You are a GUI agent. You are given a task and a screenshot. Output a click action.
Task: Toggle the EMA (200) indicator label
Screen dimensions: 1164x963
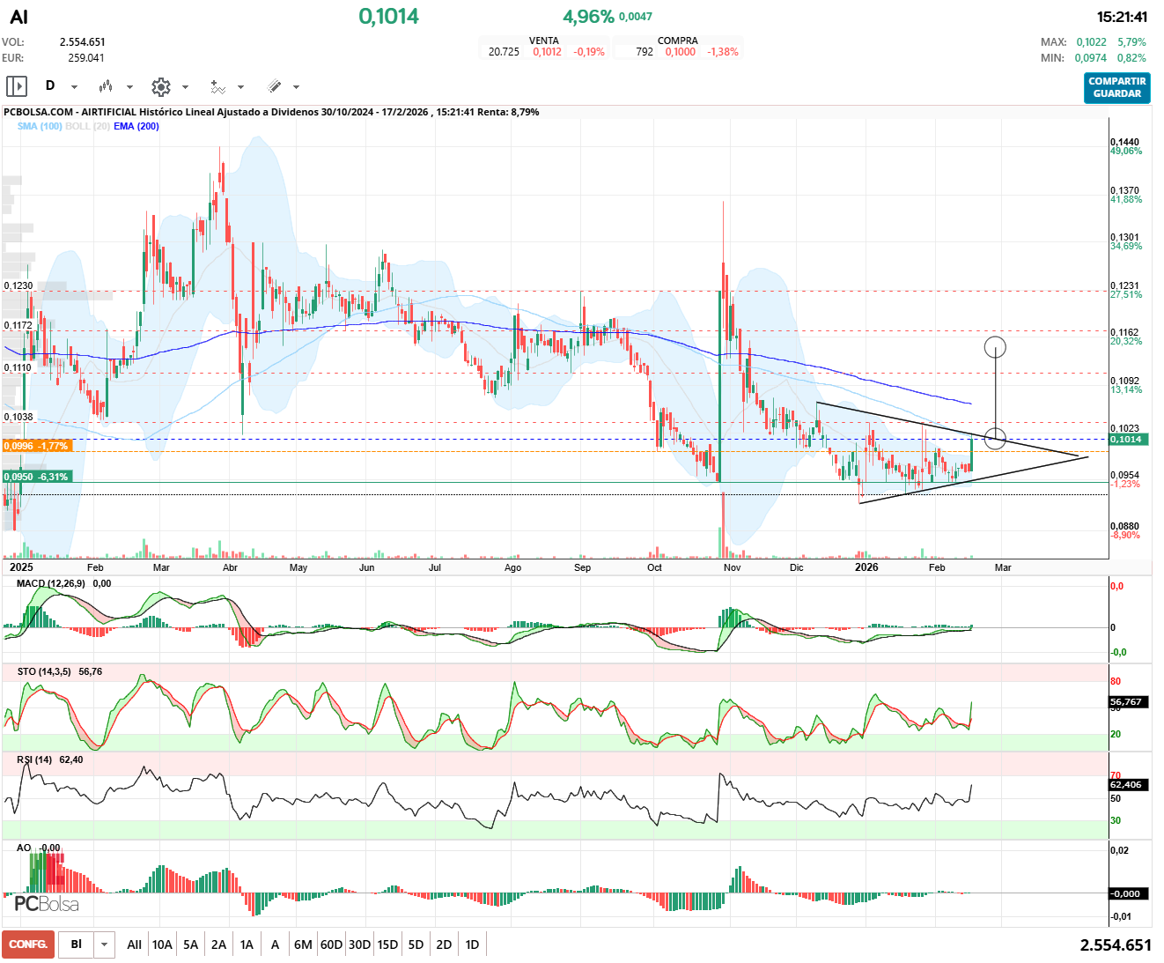point(136,126)
